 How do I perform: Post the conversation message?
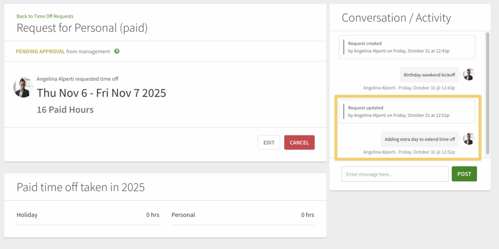point(464,174)
